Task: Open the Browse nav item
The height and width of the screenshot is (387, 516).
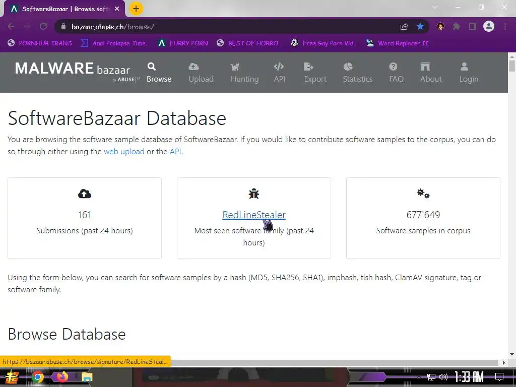Action: [x=159, y=73]
